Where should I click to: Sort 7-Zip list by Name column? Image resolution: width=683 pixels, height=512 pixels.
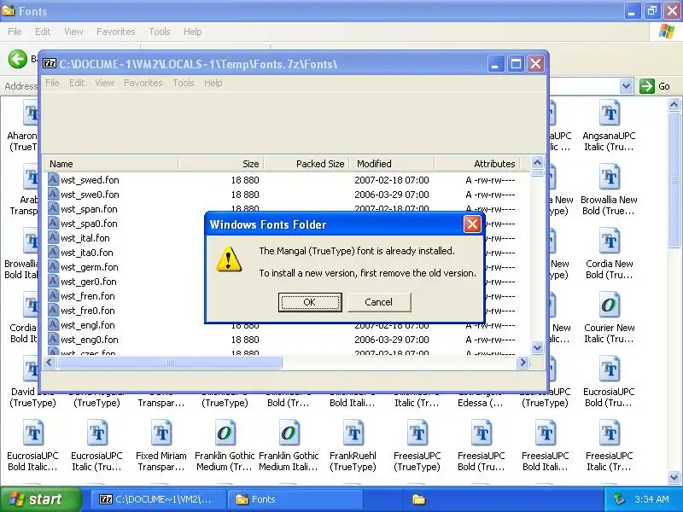pyautogui.click(x=111, y=164)
